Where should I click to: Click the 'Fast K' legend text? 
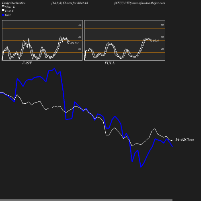pos(9,11)
